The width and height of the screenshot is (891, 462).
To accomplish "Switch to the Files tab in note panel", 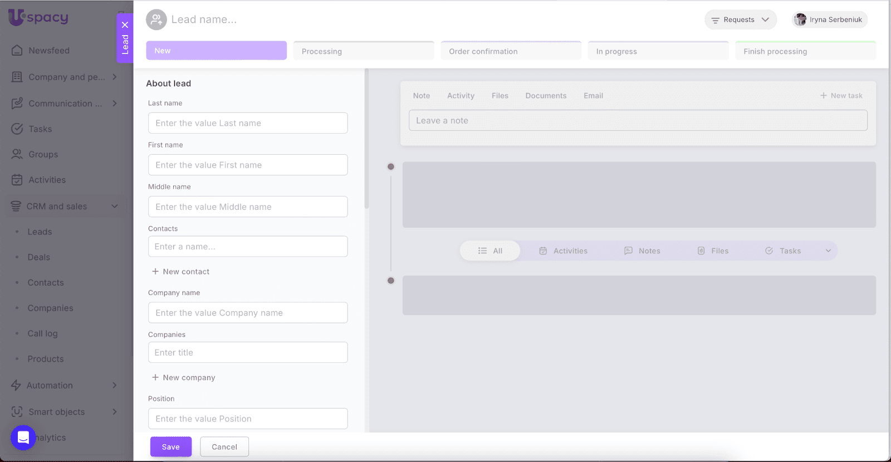I will [x=500, y=96].
